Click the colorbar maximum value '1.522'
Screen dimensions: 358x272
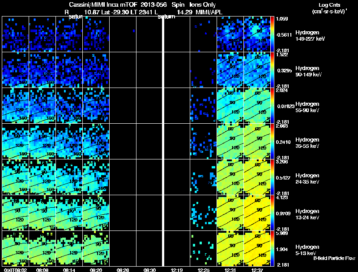[282, 54]
